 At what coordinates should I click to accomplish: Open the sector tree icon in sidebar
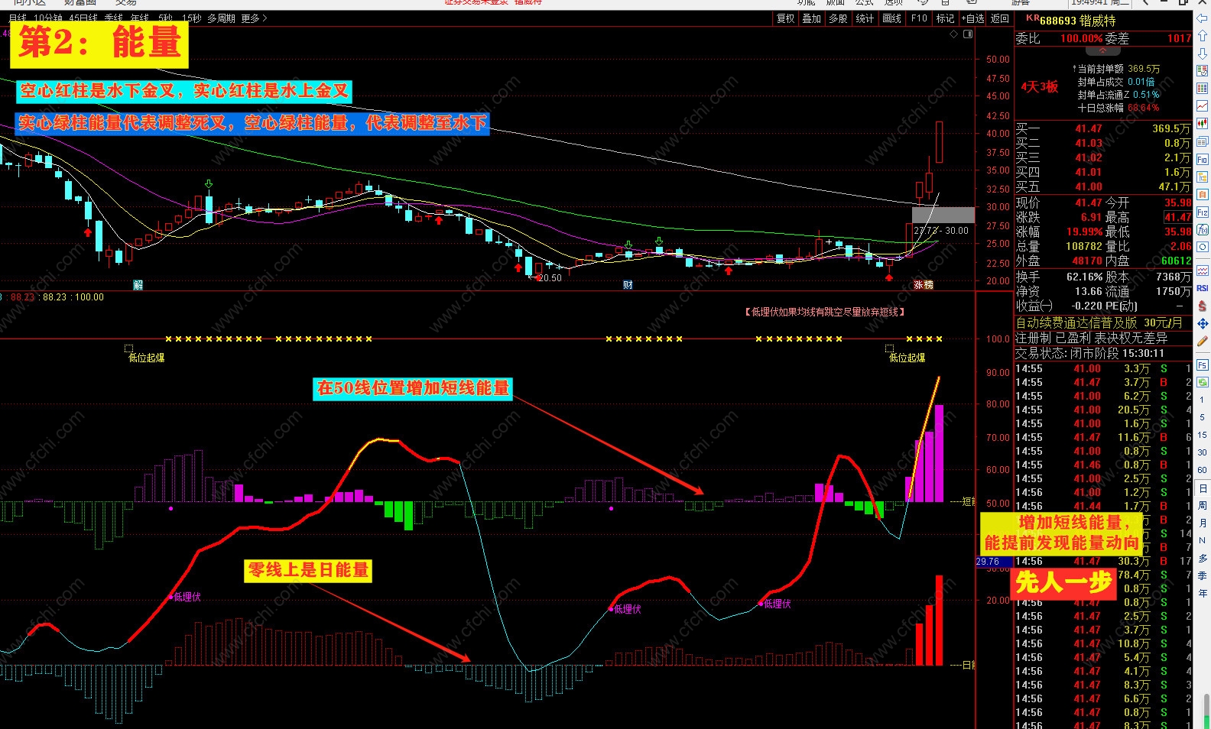[x=1202, y=177]
